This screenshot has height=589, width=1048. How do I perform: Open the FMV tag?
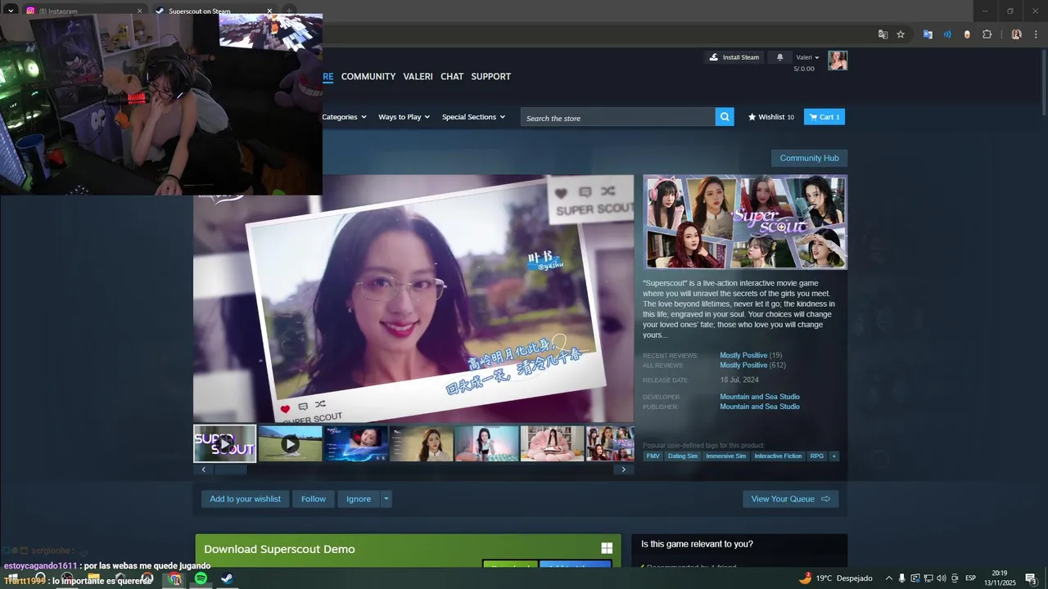[x=653, y=456]
